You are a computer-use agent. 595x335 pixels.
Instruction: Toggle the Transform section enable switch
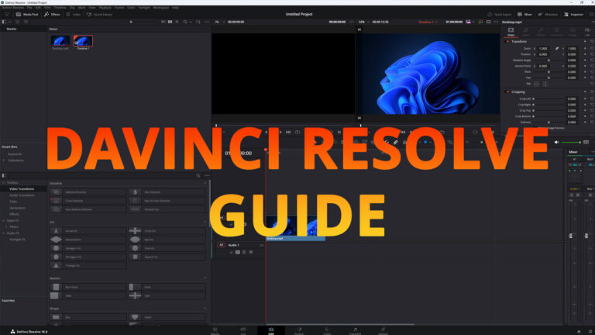point(507,41)
